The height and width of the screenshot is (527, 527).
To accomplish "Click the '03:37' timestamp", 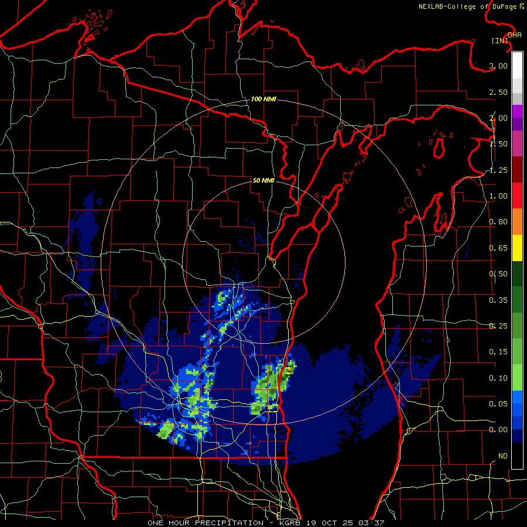I will (371, 523).
